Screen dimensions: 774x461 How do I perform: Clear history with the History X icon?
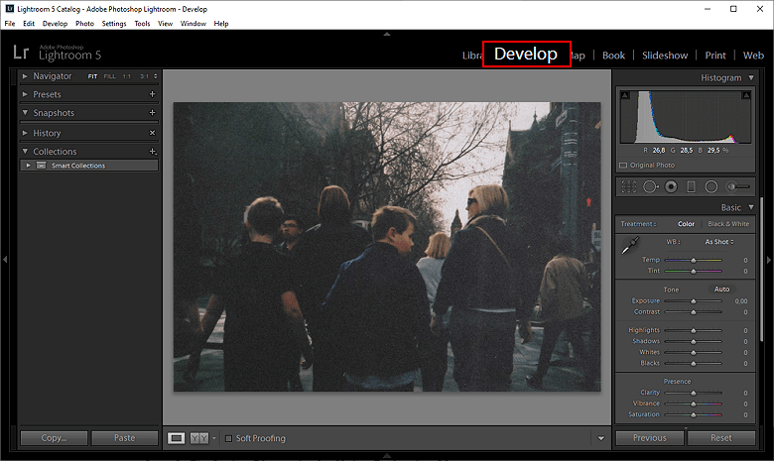tap(152, 133)
